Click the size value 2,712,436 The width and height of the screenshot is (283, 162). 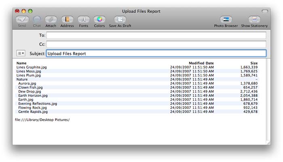click(249, 91)
